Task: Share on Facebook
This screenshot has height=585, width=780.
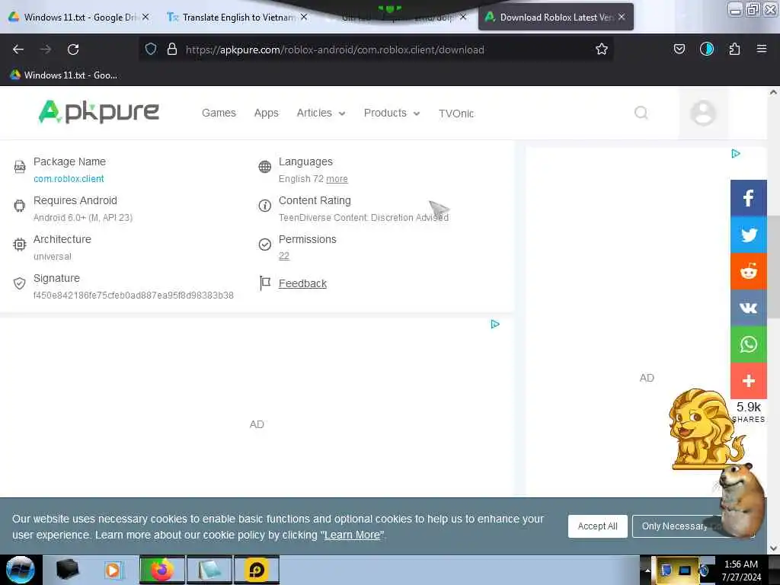Action: point(748,198)
